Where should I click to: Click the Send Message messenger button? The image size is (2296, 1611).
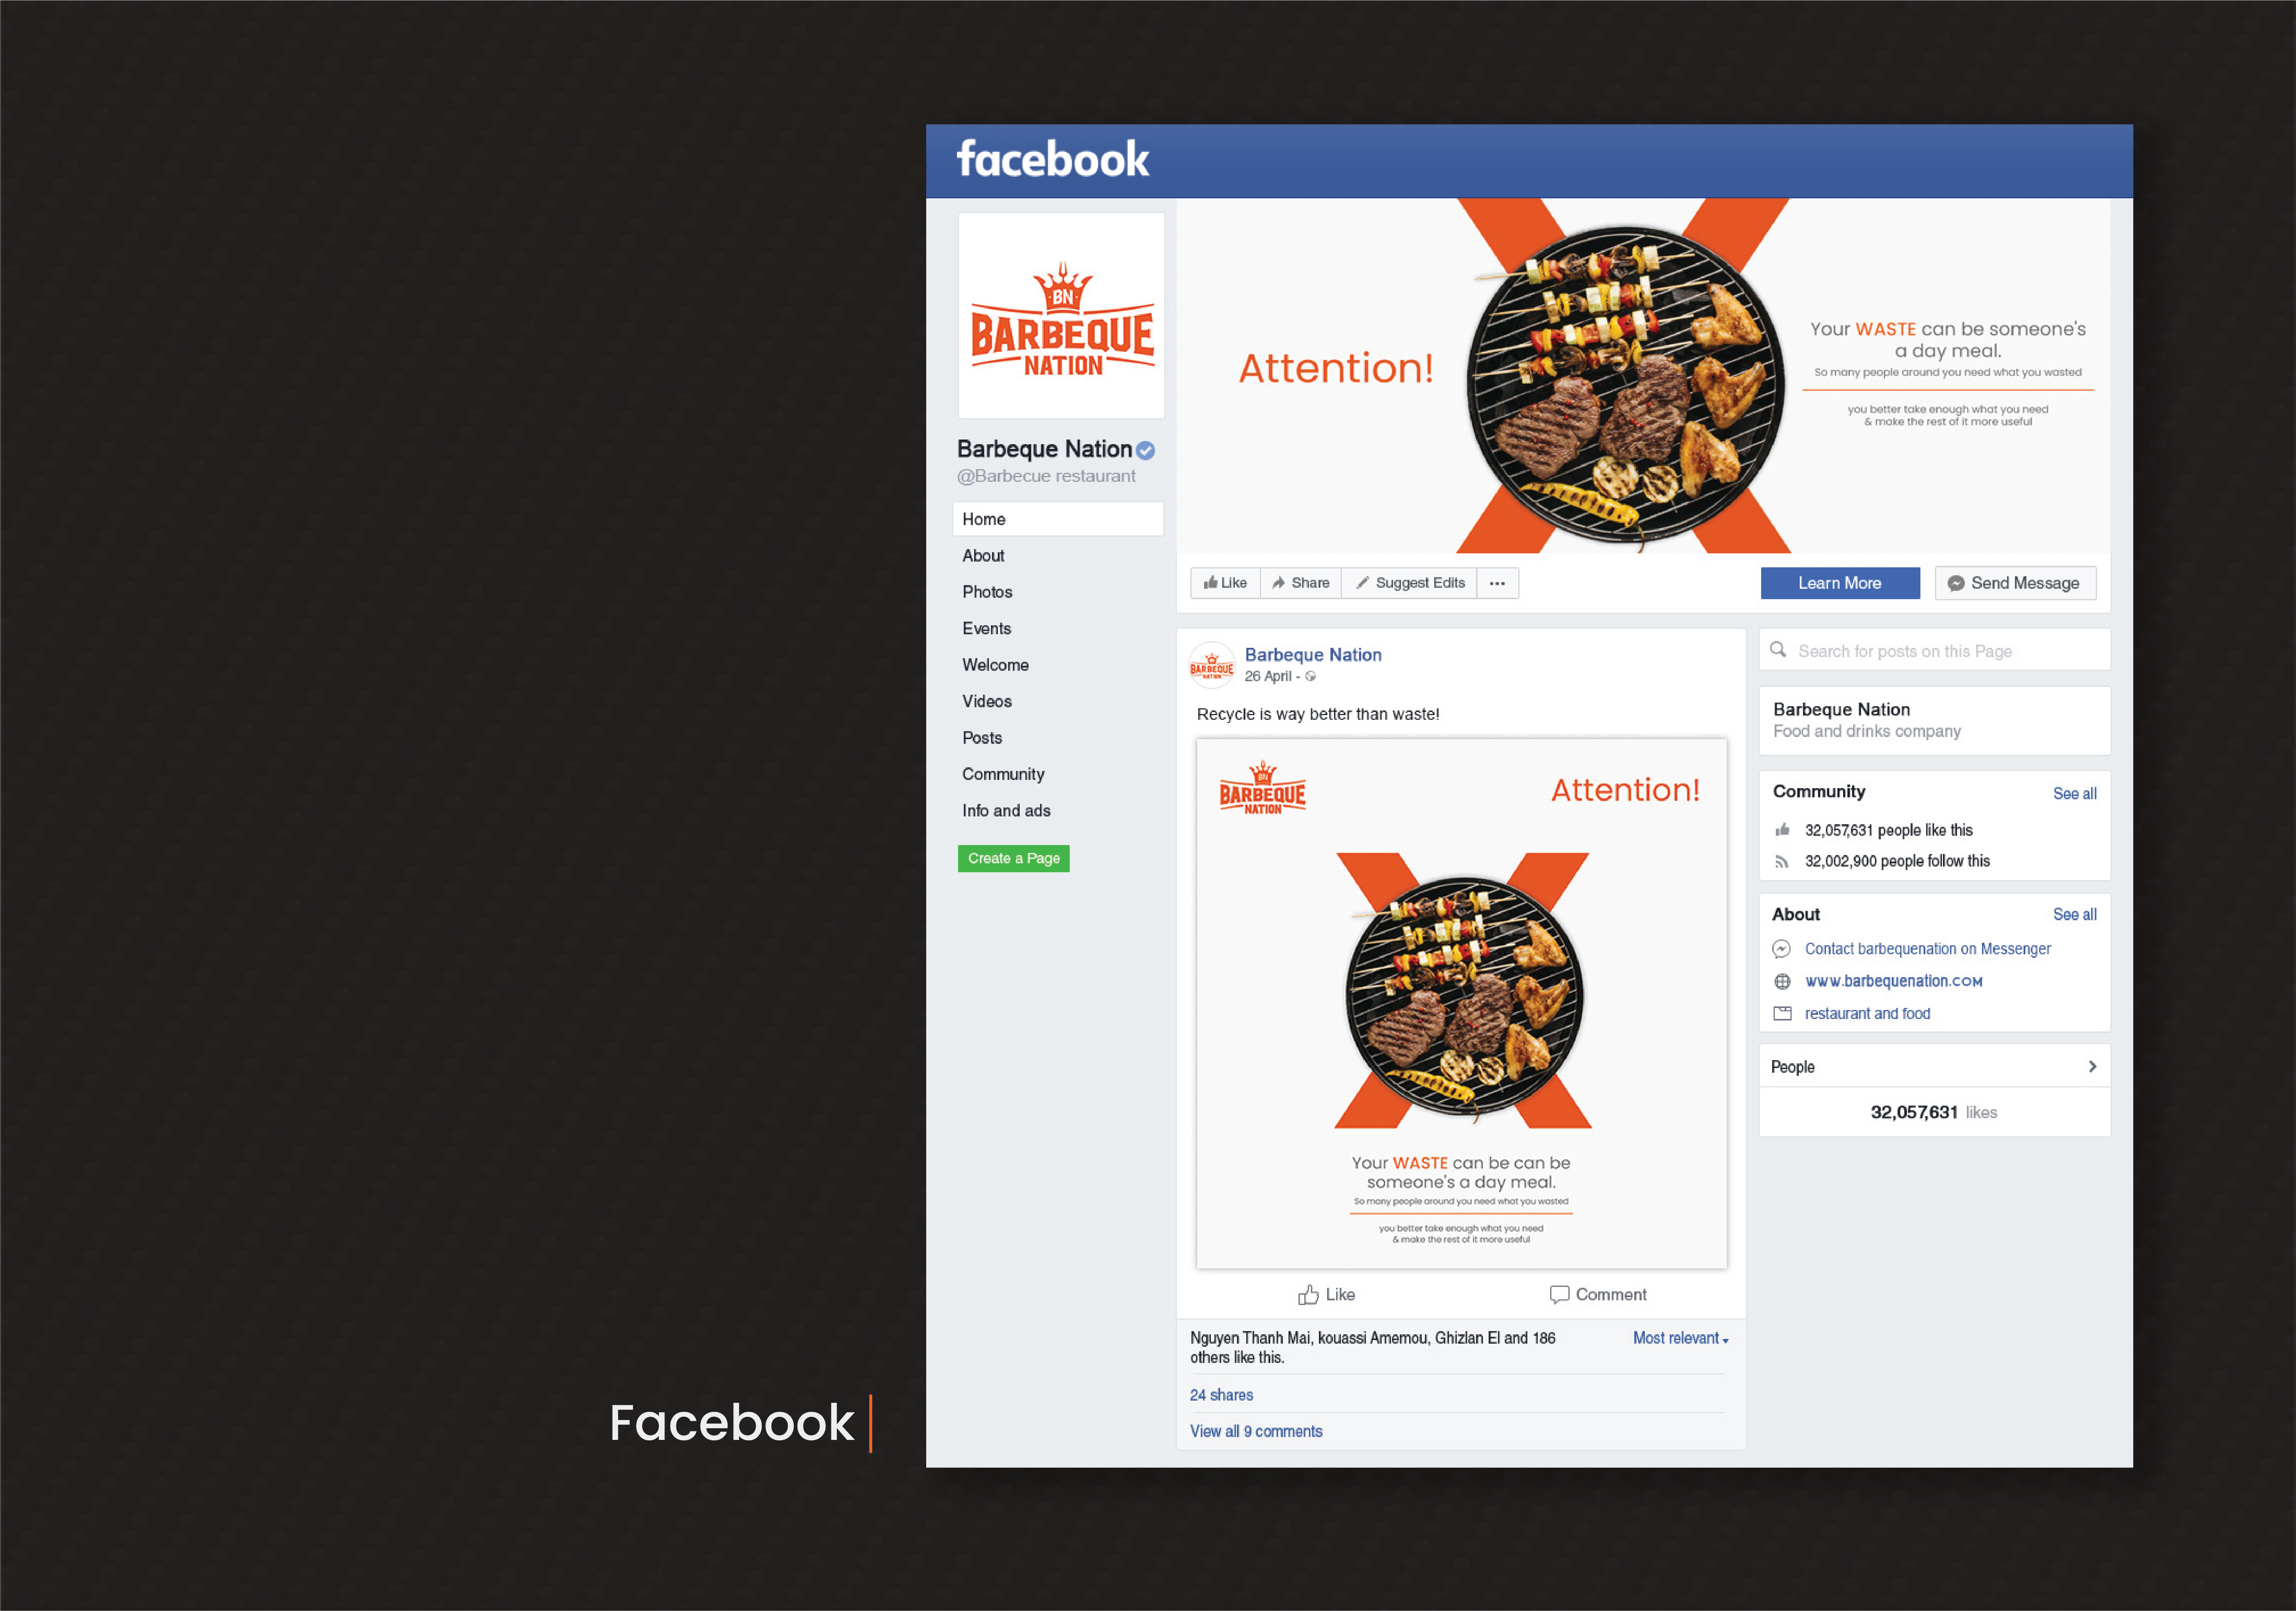2015,583
